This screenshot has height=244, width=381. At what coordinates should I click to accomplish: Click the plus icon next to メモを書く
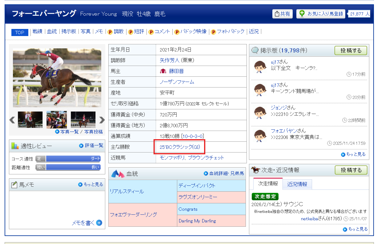(x=99, y=223)
